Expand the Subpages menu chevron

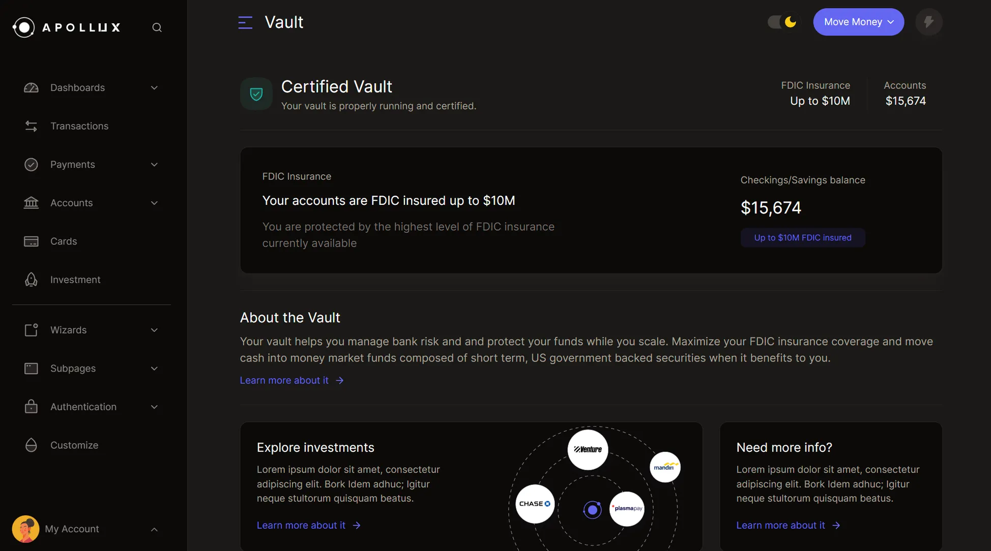pos(154,369)
